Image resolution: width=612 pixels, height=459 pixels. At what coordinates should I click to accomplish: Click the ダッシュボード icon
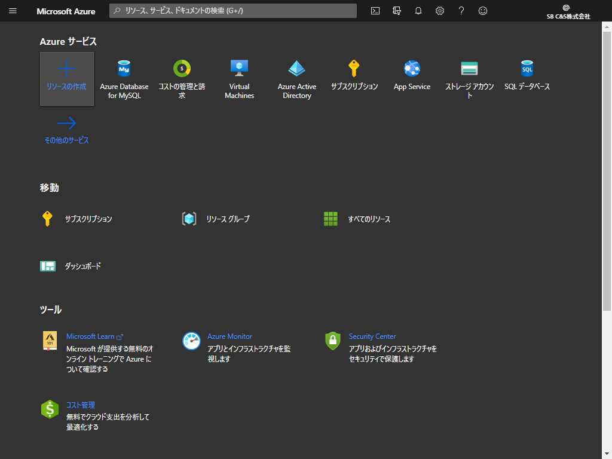48,266
